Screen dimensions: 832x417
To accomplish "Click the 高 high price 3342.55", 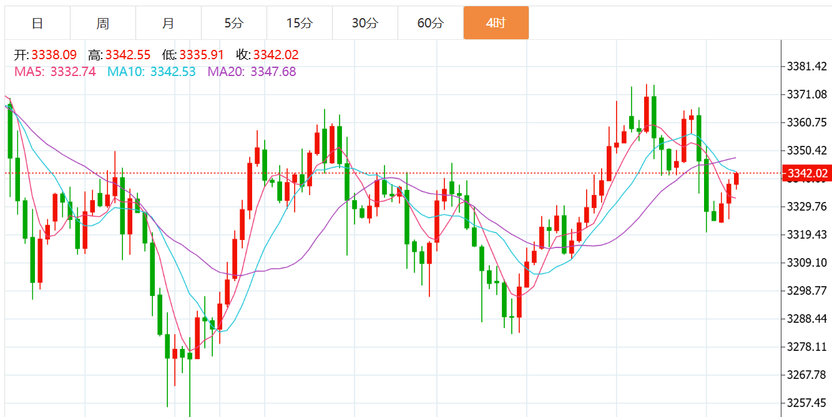I will coord(128,55).
